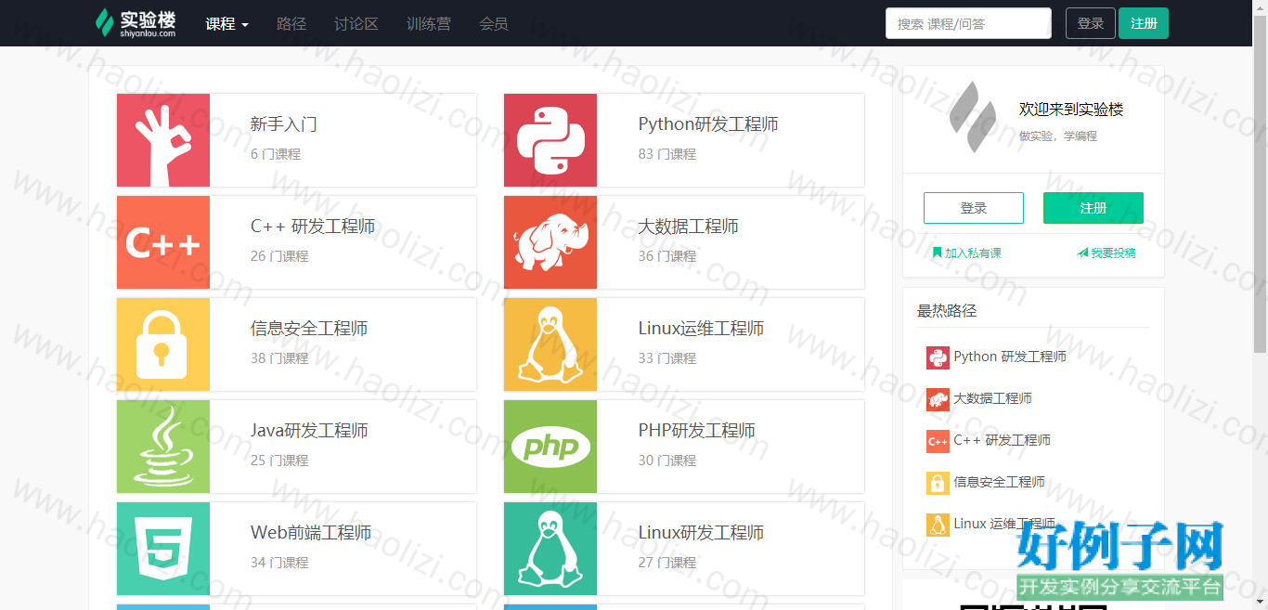Click the Hadoop elephant icon on the course card

point(550,242)
